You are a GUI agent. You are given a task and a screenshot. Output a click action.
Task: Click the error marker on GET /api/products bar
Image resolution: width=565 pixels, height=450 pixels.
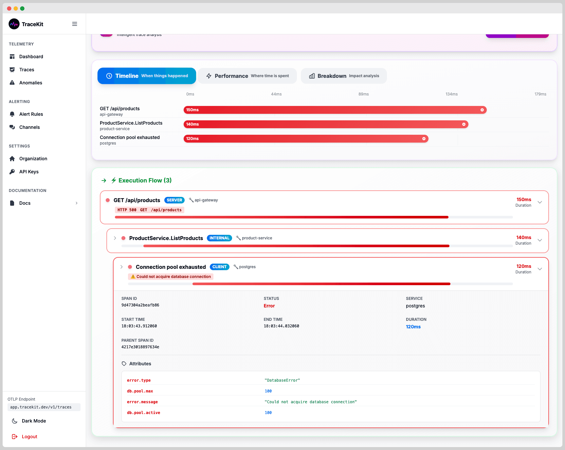click(482, 110)
